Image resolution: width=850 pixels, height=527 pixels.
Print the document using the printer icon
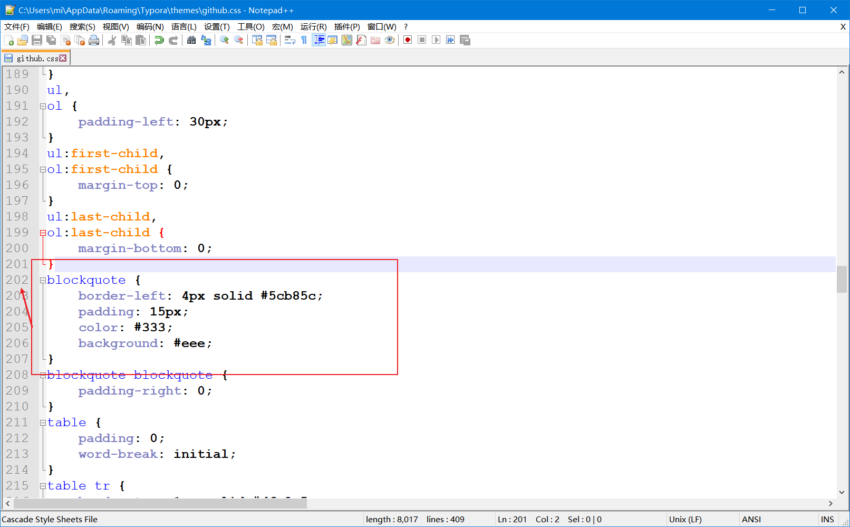[x=94, y=40]
